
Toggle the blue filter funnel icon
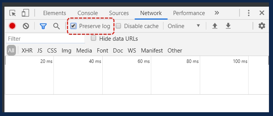(43, 26)
